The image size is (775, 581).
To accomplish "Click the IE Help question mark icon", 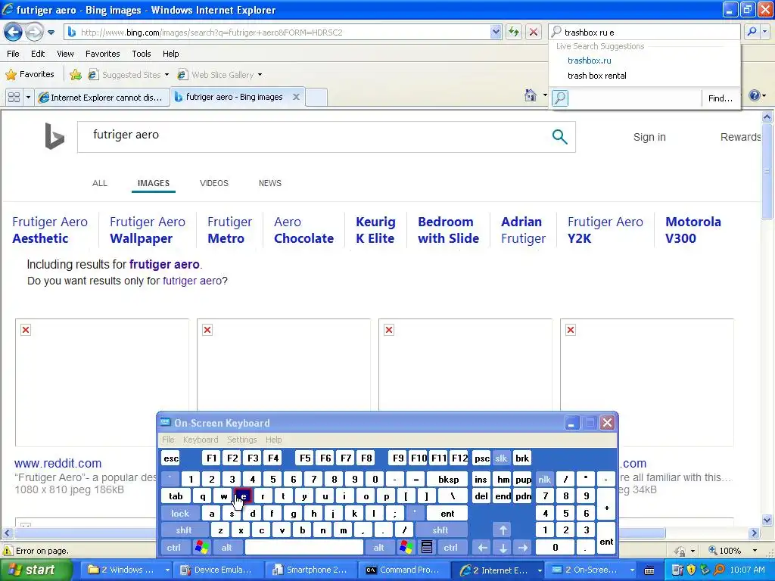I will (755, 95).
